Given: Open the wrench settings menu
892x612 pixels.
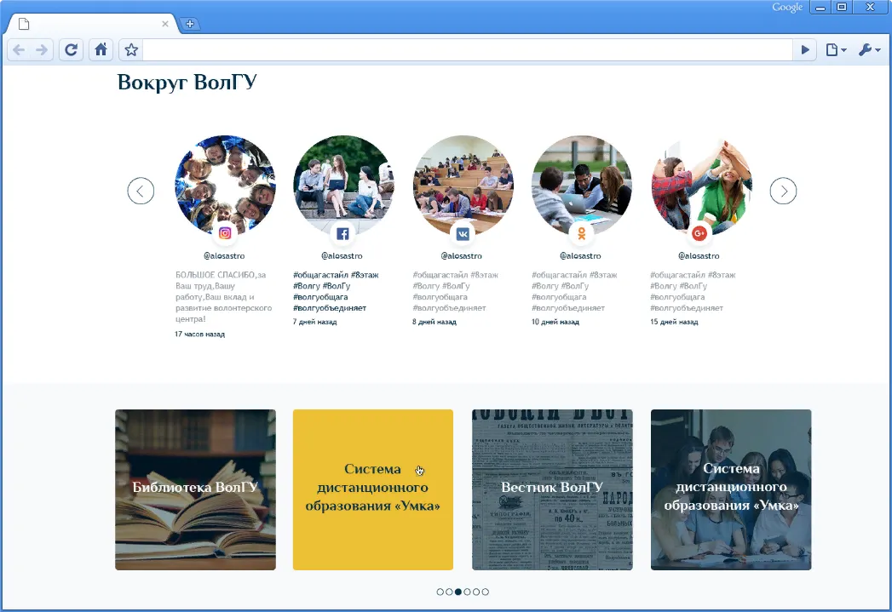Looking at the screenshot, I should 869,50.
